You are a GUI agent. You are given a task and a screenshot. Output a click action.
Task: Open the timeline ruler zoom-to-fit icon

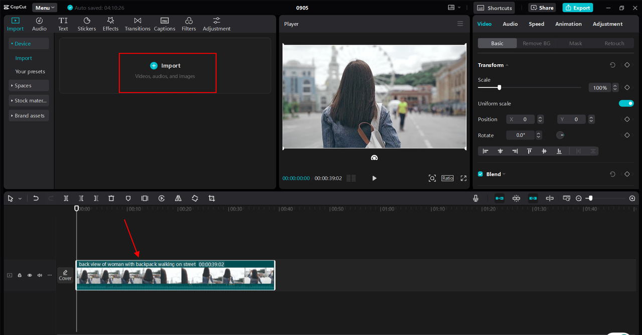[566, 199]
